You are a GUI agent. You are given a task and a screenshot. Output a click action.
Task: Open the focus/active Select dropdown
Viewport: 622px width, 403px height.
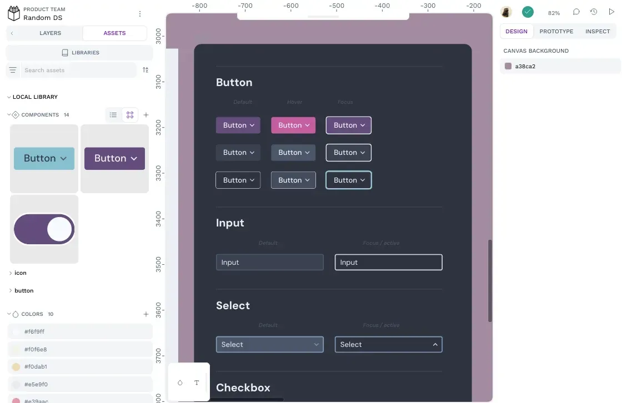pos(388,345)
